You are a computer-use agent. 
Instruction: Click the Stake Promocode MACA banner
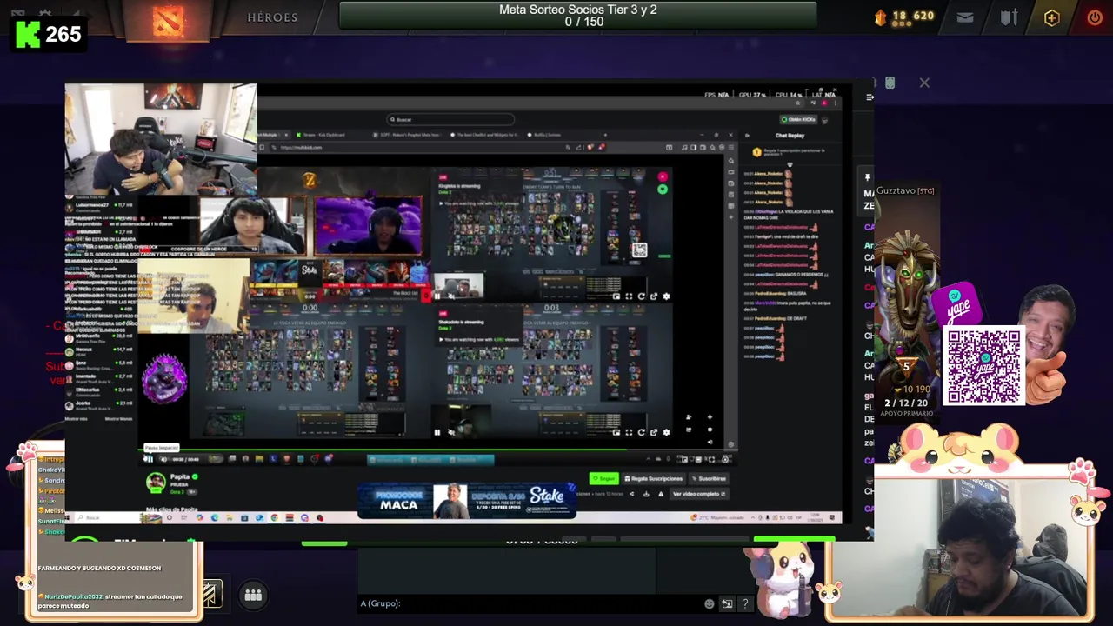(x=468, y=500)
